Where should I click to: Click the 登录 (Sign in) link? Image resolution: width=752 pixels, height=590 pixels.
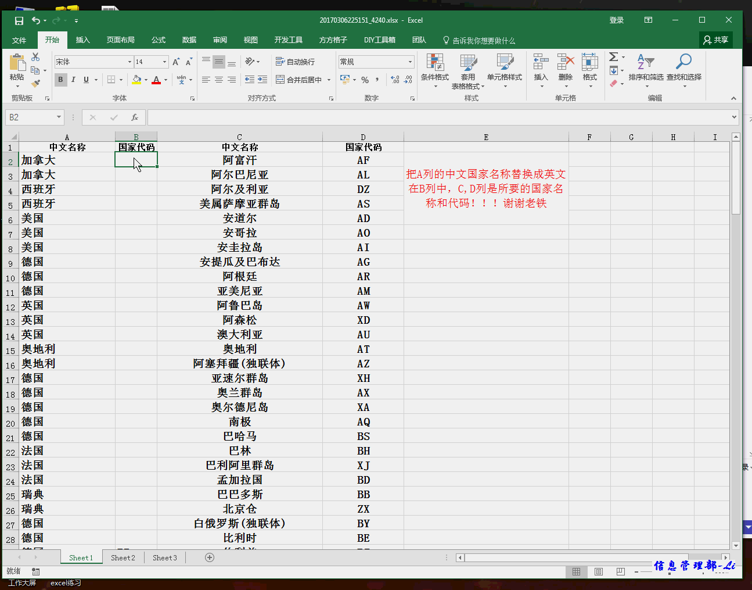pyautogui.click(x=616, y=20)
